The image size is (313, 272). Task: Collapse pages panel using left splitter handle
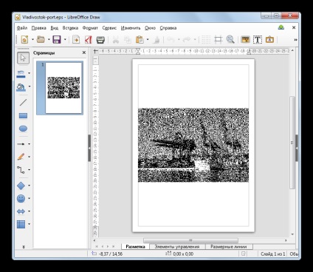click(x=89, y=148)
